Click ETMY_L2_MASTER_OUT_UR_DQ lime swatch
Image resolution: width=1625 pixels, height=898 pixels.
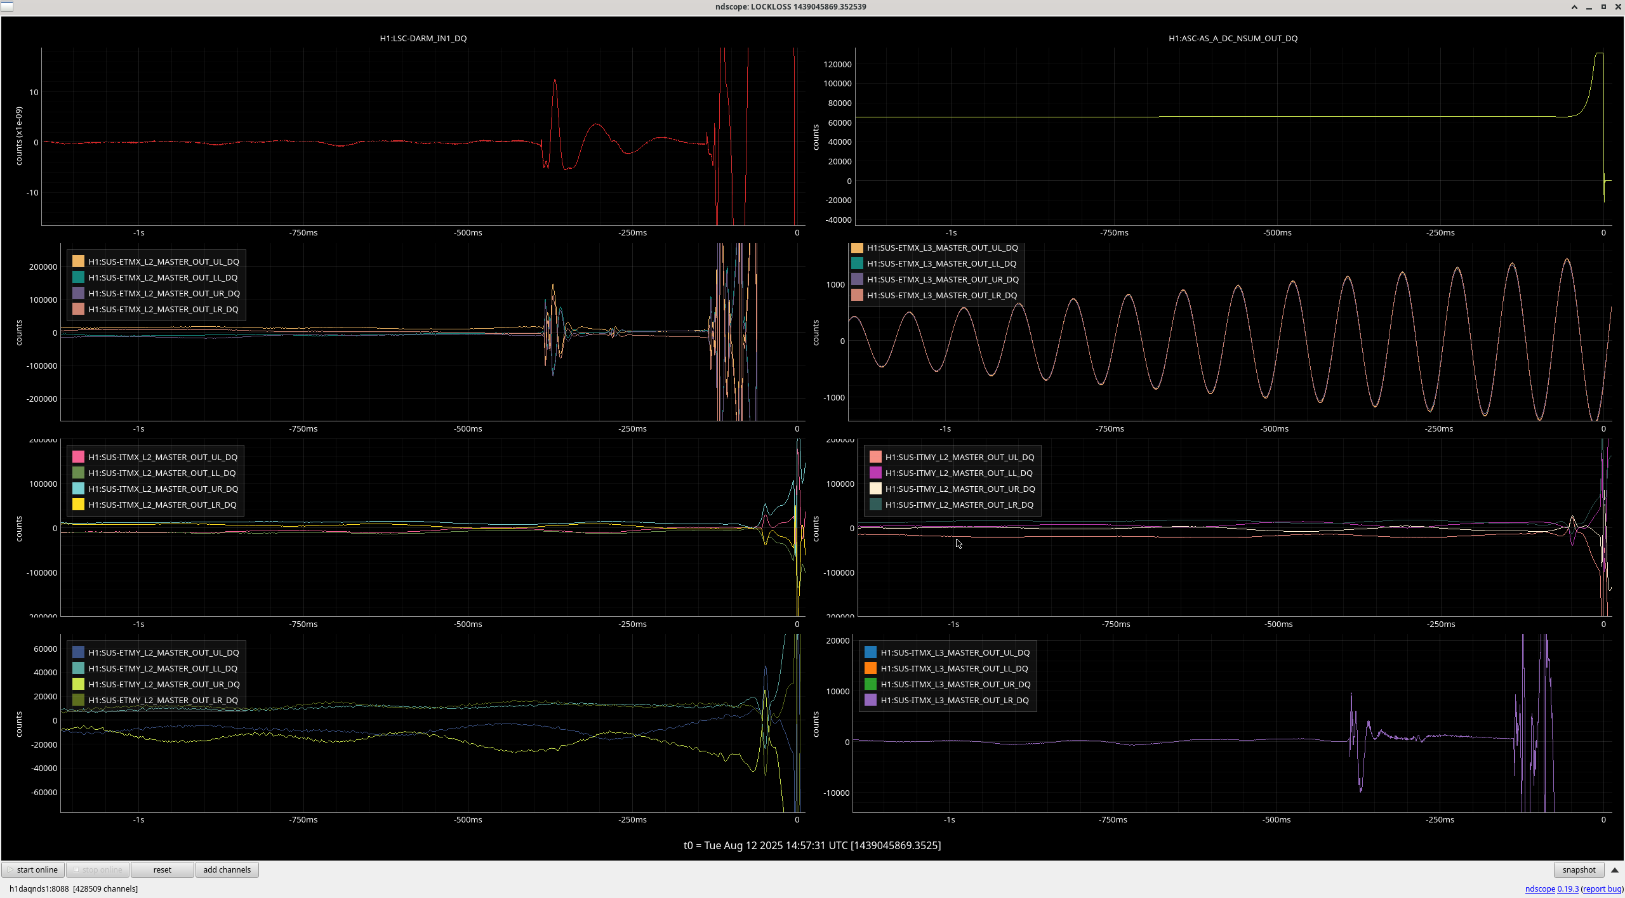[78, 684]
